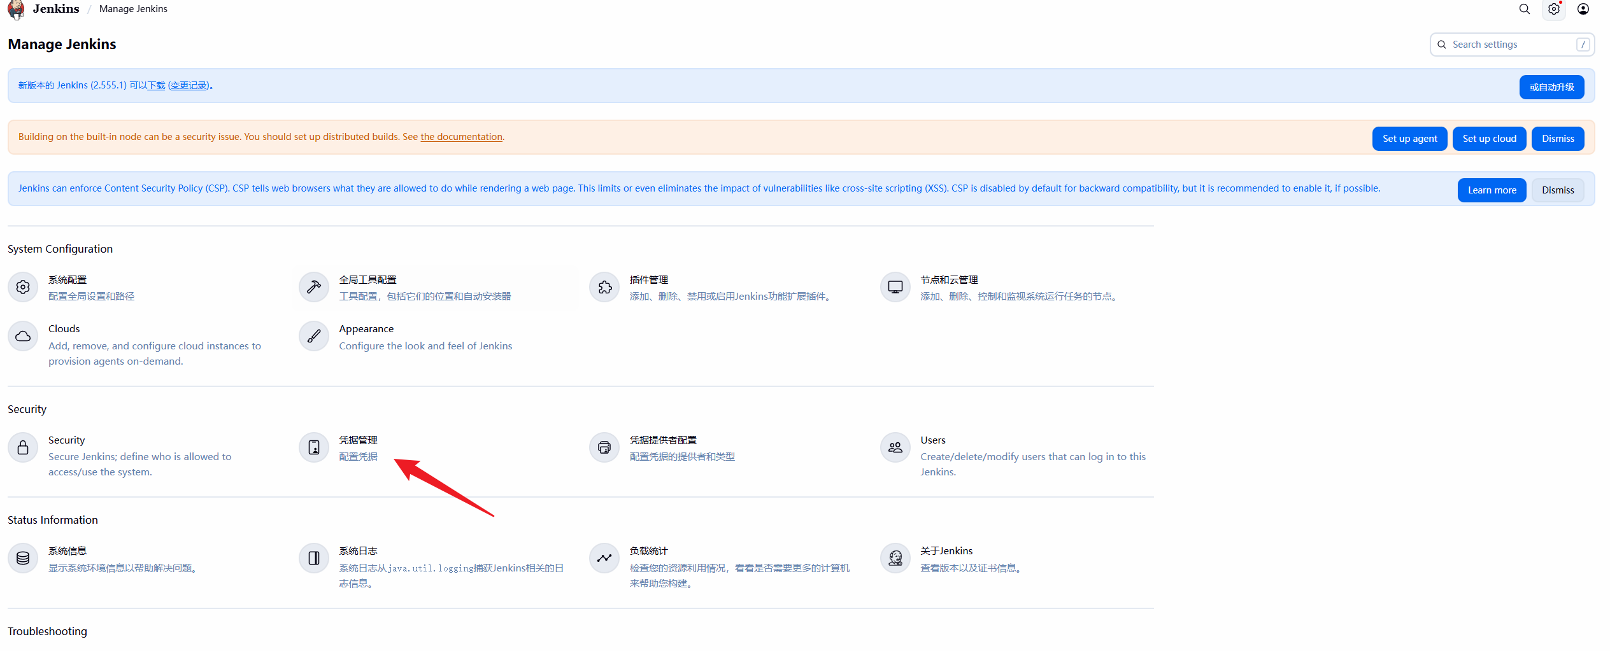1610x651 pixels.
Task: Click the load statistics graph icon
Action: (x=604, y=559)
